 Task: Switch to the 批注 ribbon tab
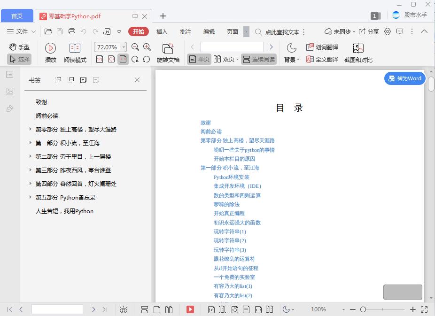pyautogui.click(x=186, y=32)
